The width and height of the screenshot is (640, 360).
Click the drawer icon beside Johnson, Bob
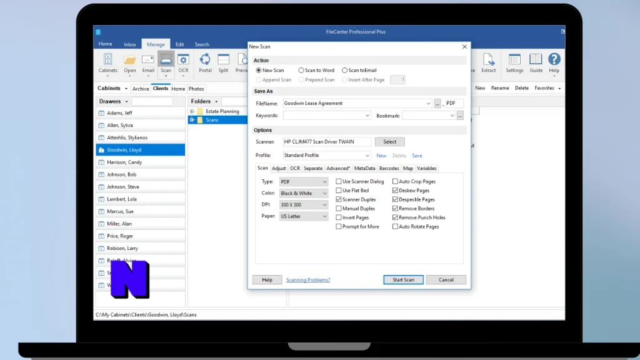tap(101, 174)
